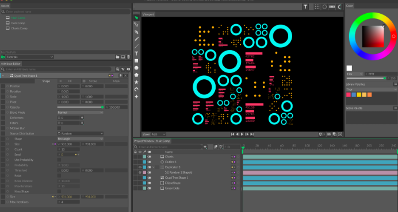Click the crescent icon at shelf right end
Viewport: 398px width, 212px height.
pyautogui.click(x=339, y=7)
